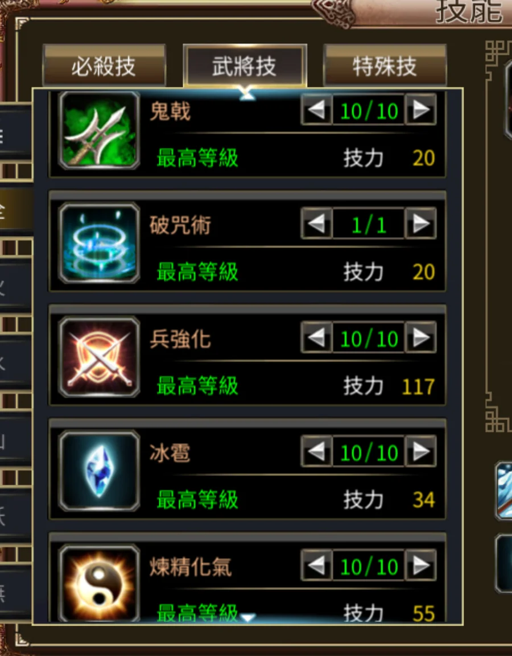Open the 武將技 tab
The height and width of the screenshot is (656, 512).
[245, 65]
